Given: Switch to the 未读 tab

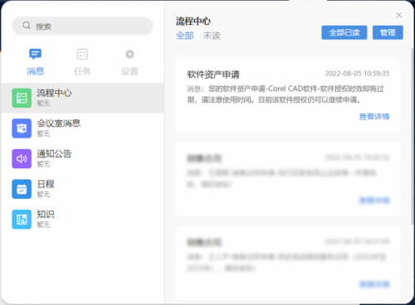Looking at the screenshot, I should 212,36.
